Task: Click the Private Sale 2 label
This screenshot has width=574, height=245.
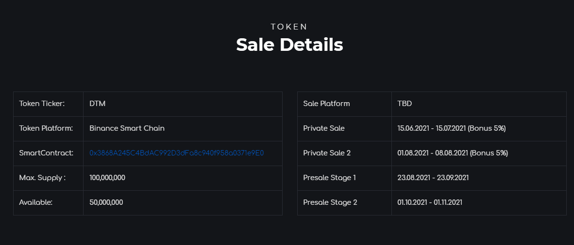Action: point(327,153)
